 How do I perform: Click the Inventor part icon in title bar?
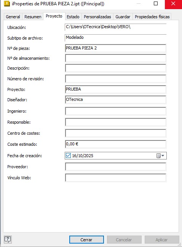tap(7, 4)
